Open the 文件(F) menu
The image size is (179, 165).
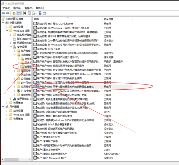tap(6, 8)
